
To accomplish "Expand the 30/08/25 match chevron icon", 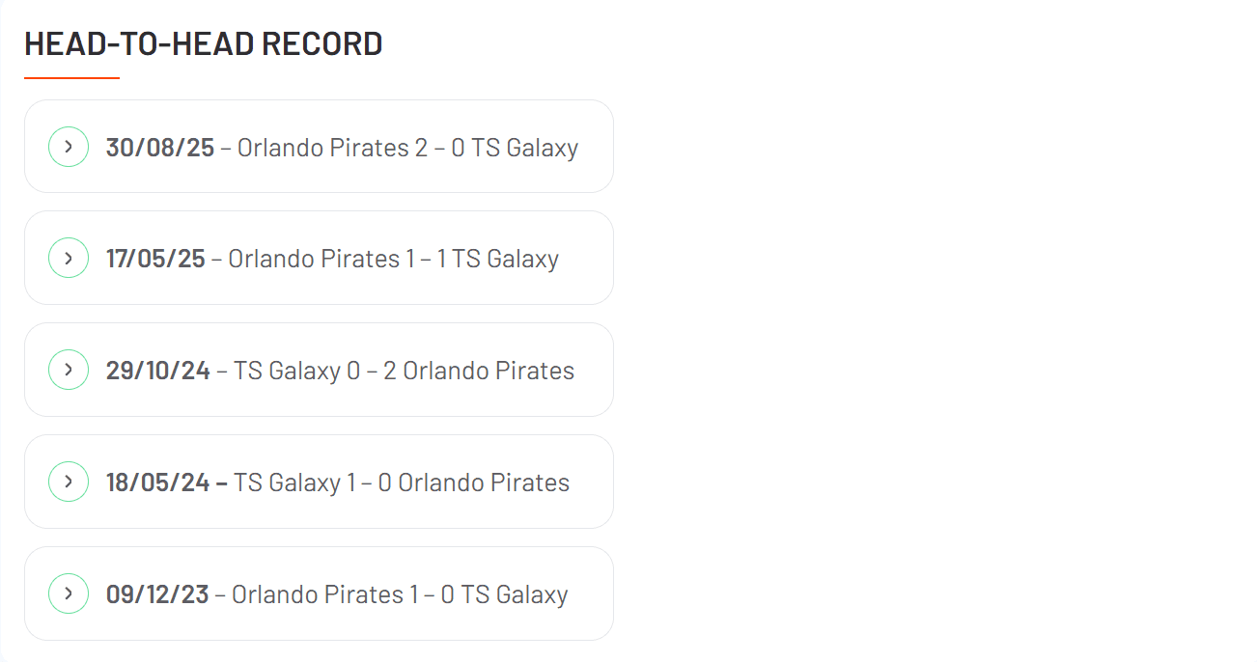I will [69, 147].
